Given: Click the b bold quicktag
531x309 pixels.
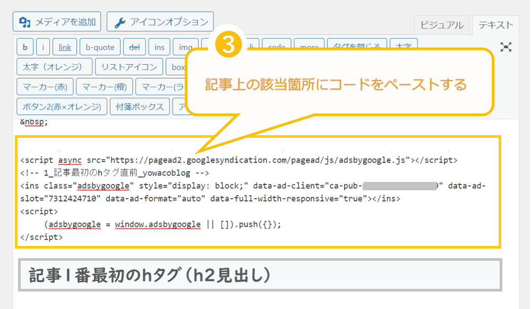Looking at the screenshot, I should pos(25,47).
